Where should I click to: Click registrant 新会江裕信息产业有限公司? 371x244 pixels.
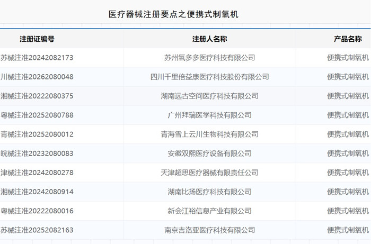point(209,211)
